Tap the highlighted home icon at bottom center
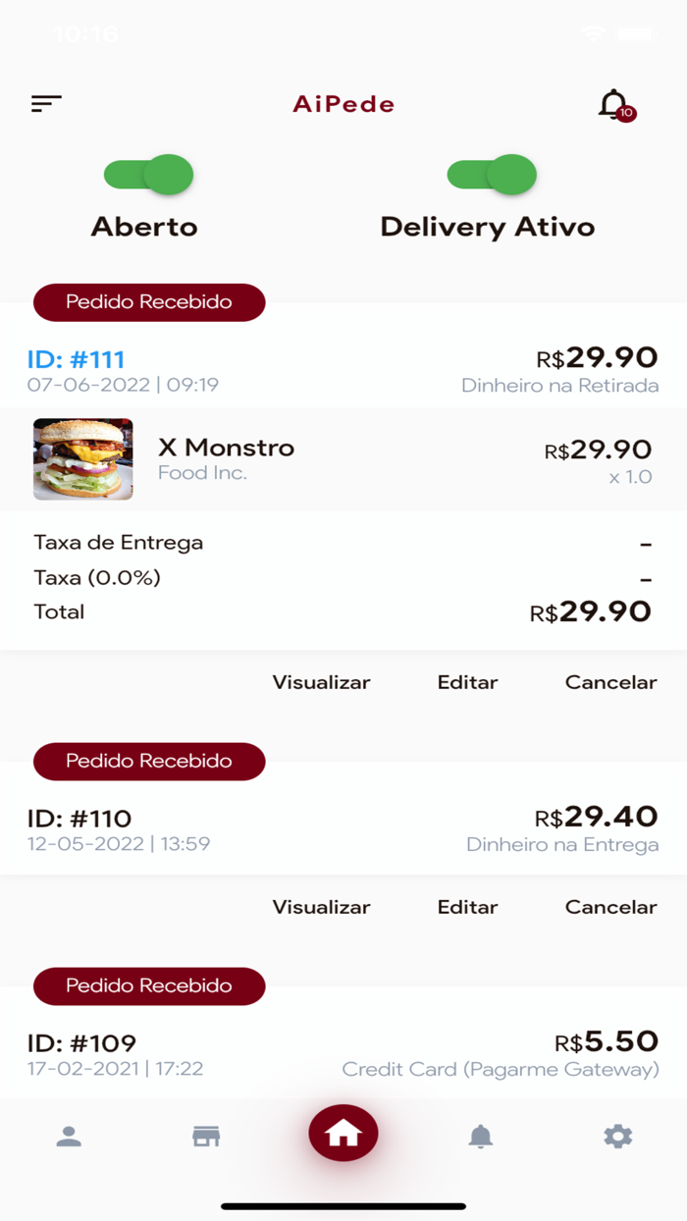 pos(343,1134)
